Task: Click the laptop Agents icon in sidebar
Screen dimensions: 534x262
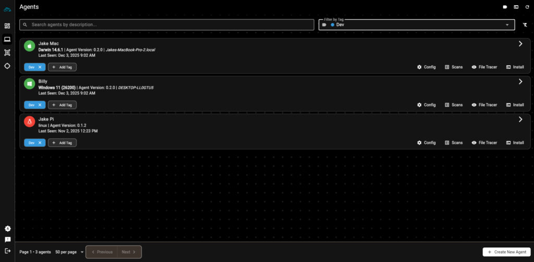Action: point(7,39)
